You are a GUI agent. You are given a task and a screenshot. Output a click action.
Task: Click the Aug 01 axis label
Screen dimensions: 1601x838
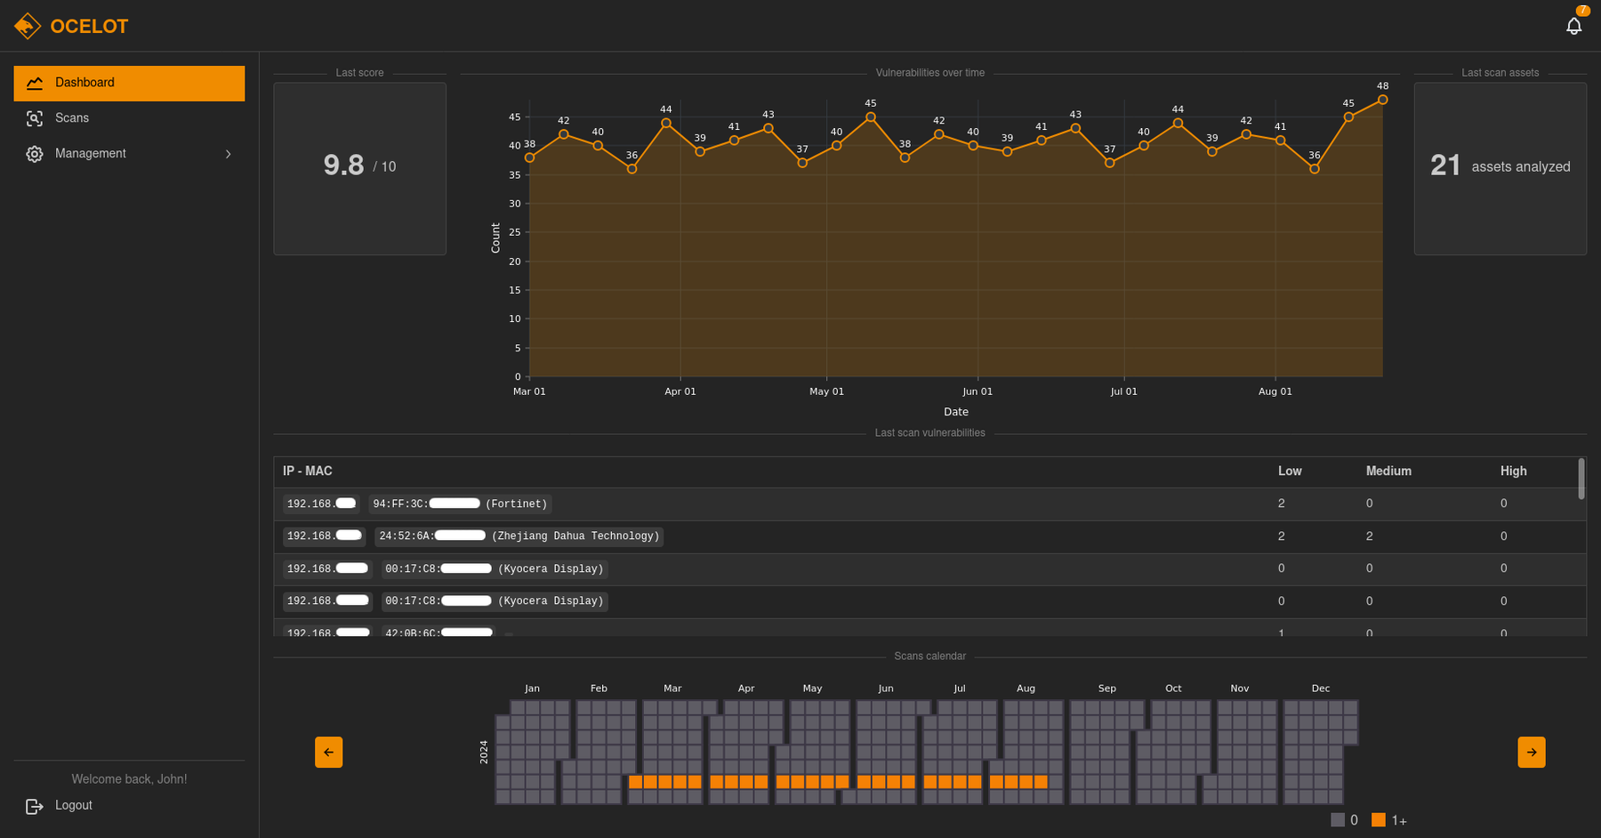point(1275,391)
